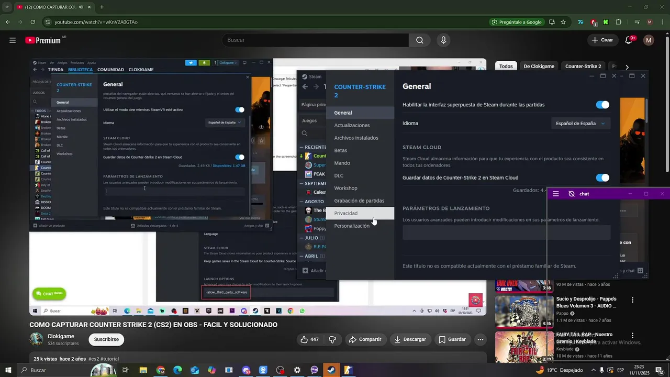Open the YouTube guide hamburger menu

point(13,40)
